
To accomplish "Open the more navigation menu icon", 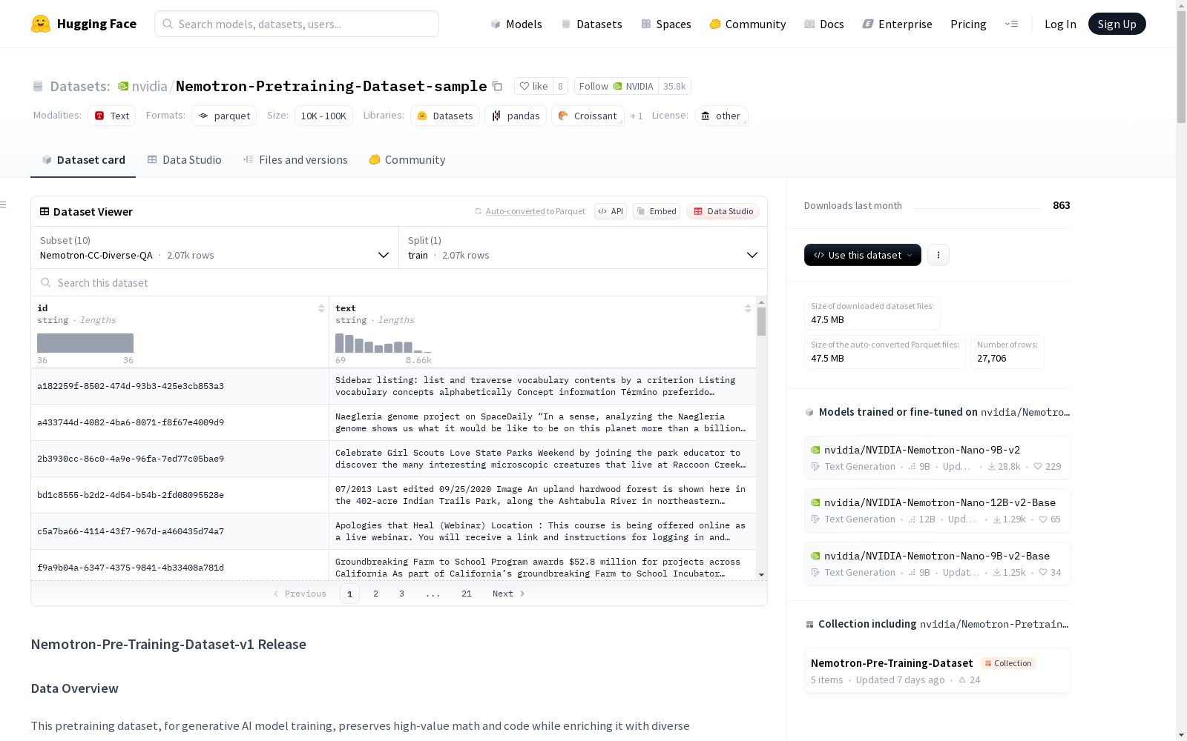I will [x=1011, y=24].
